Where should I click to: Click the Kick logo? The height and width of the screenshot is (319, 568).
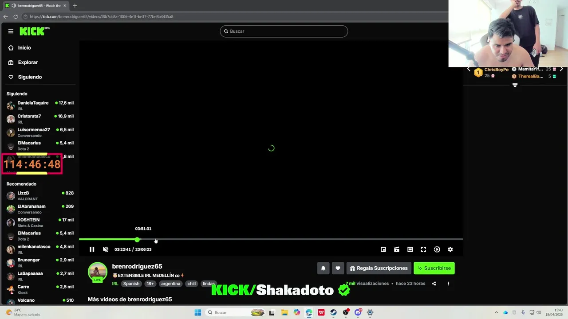(35, 31)
